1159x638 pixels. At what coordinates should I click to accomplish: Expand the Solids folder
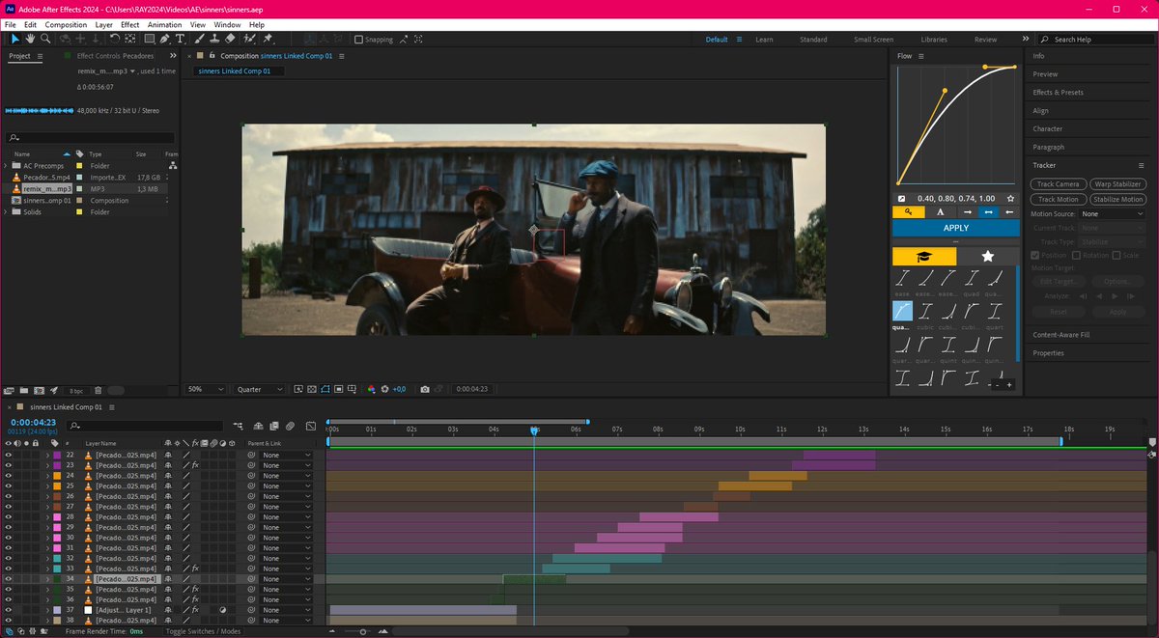click(6, 212)
